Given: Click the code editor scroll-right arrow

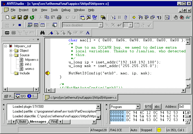Looking at the screenshot, I should click(x=183, y=90).
